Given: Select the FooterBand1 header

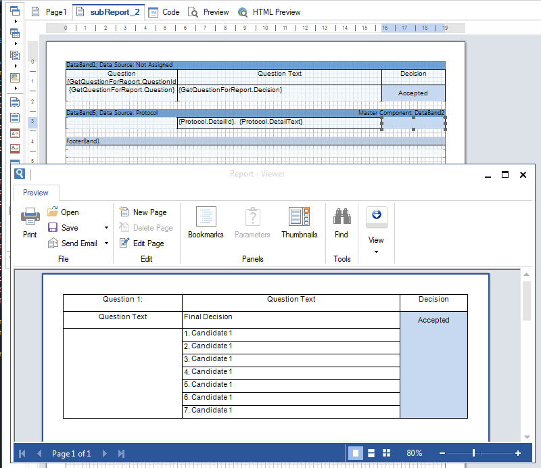Looking at the screenshot, I should click(256, 141).
